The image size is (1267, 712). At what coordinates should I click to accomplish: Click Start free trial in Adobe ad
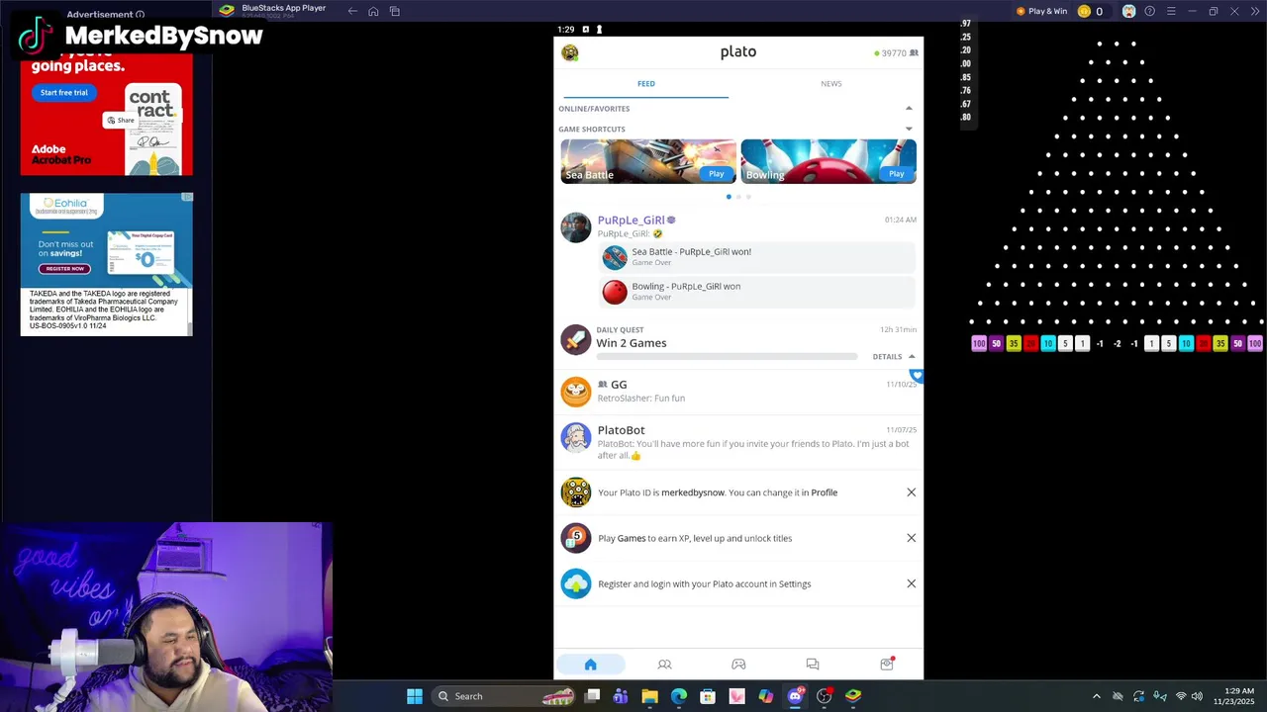[x=64, y=92]
